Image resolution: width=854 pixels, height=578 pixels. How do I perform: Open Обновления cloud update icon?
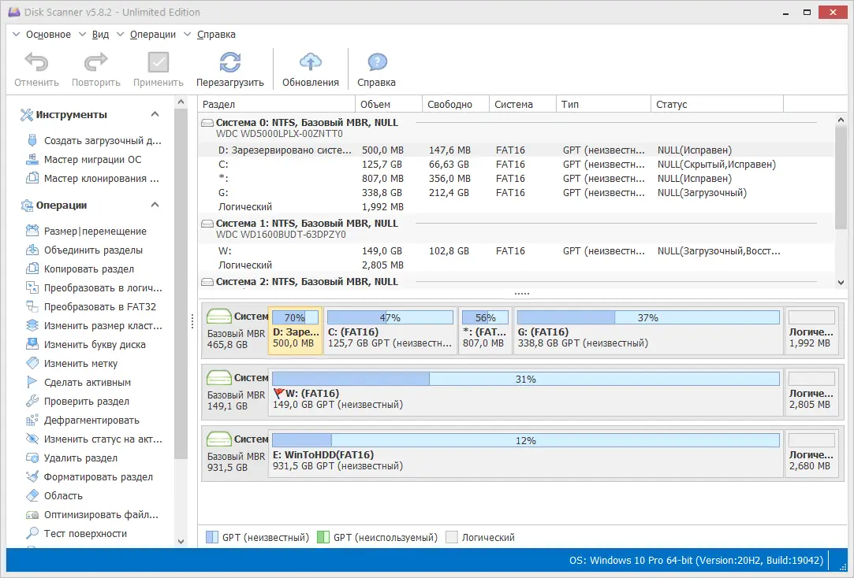[311, 64]
